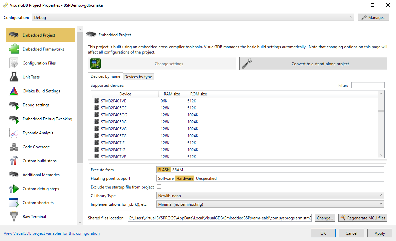Viewport: 396px width, 241px height.
Task: Click the Cancel button
Action: tap(351, 233)
